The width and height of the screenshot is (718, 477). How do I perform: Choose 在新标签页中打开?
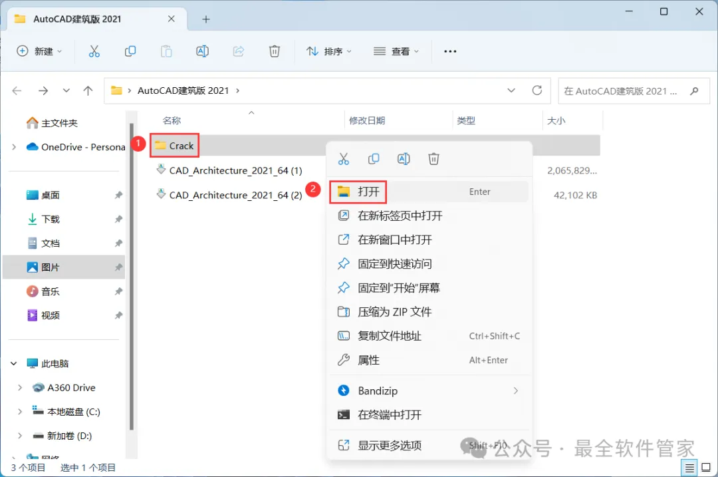point(429,216)
